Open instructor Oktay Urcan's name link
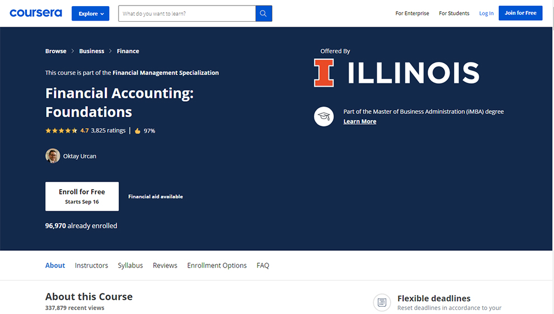 (79, 156)
